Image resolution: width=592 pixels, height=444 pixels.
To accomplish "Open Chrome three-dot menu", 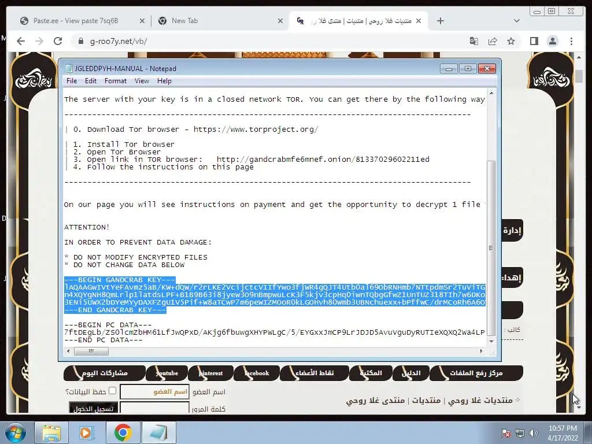I will click(571, 41).
